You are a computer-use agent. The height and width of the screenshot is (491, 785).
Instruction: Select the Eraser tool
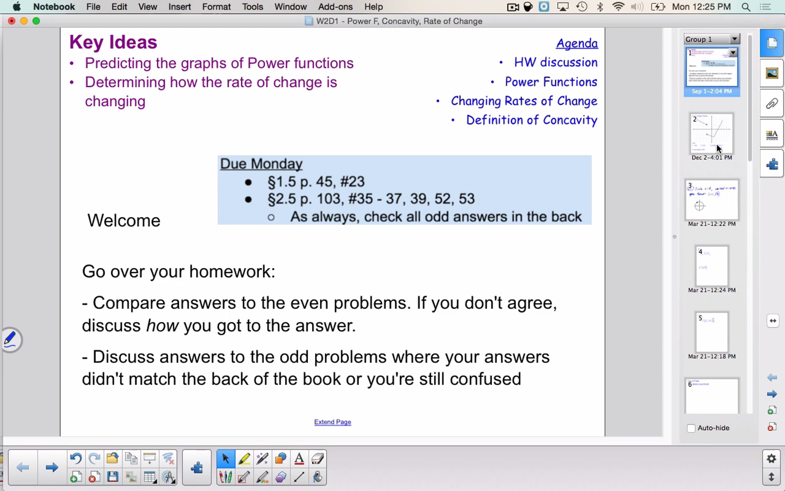[x=317, y=459]
